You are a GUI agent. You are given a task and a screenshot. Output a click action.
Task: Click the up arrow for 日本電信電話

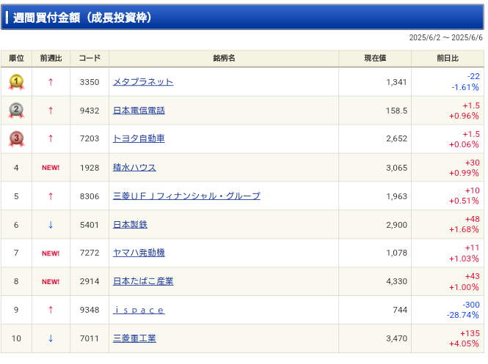click(51, 111)
